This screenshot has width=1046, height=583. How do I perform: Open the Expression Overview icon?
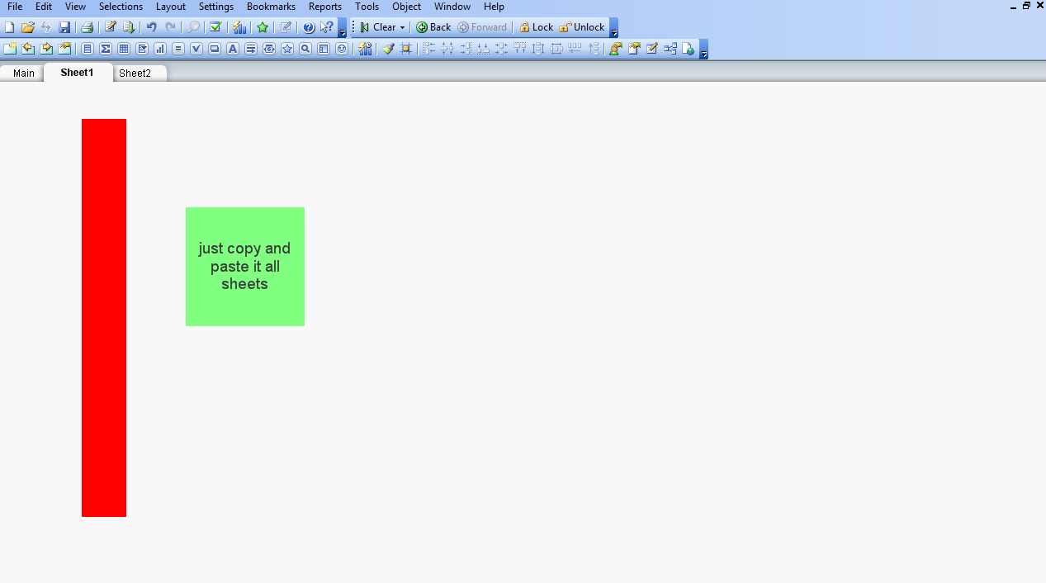pyautogui.click(x=651, y=49)
